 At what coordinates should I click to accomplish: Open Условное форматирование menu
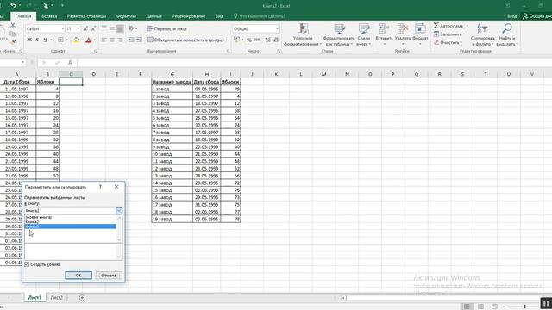pos(303,34)
